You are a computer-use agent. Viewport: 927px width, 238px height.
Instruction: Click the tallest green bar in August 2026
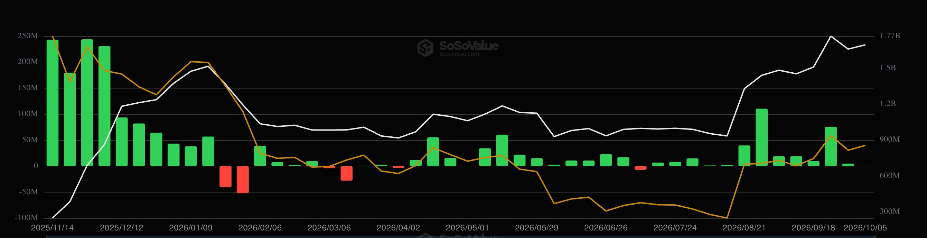click(x=761, y=137)
